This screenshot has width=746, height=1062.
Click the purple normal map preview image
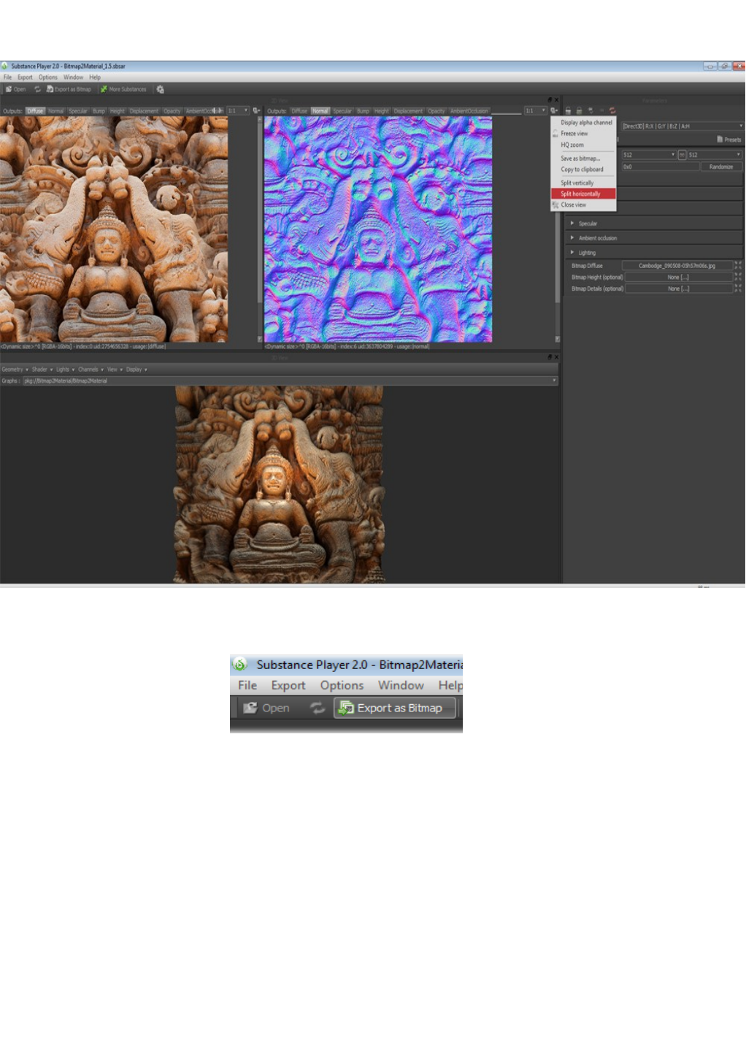(x=378, y=229)
